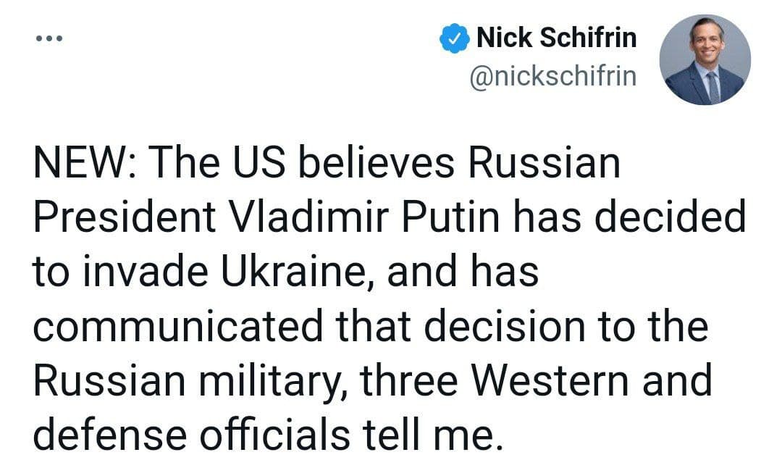Click the word NEW: starting the tweet
This screenshot has width=782, height=468.
[83, 163]
